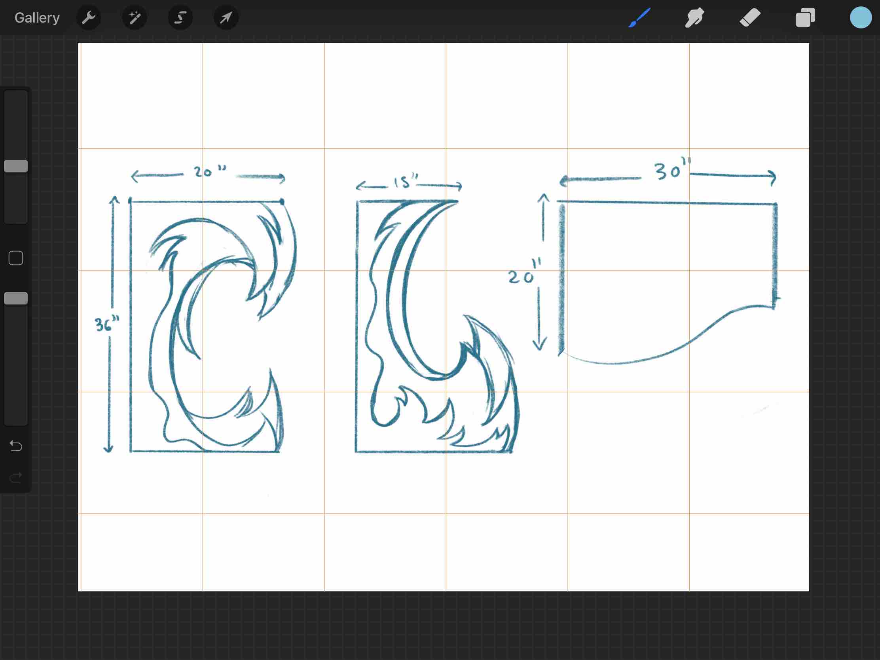Screen dimensions: 880x660
Task: Activate the Selection tool
Action: click(180, 17)
